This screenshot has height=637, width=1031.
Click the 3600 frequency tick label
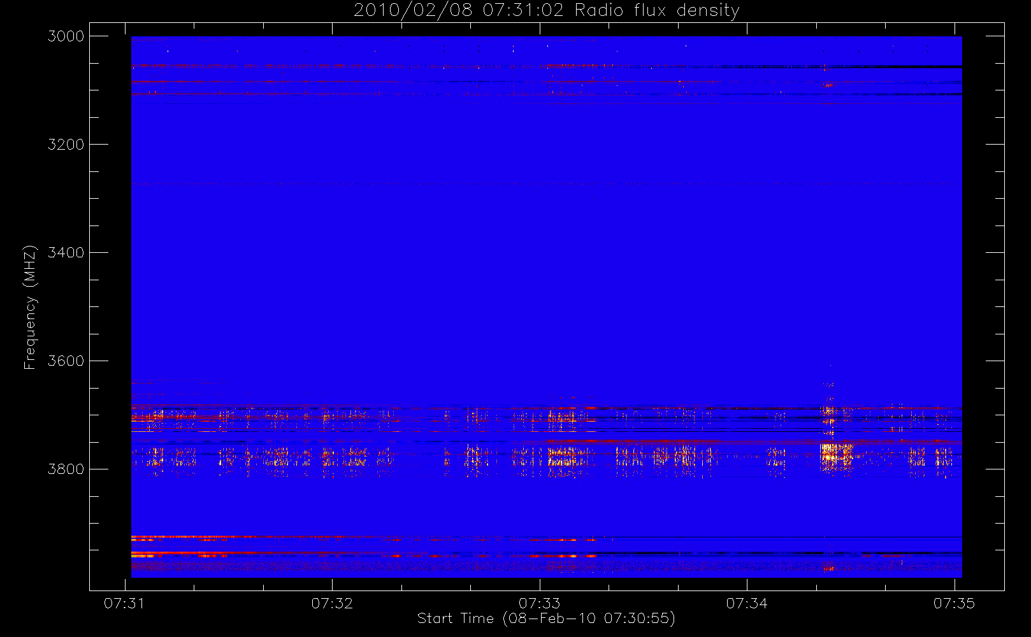(x=66, y=361)
